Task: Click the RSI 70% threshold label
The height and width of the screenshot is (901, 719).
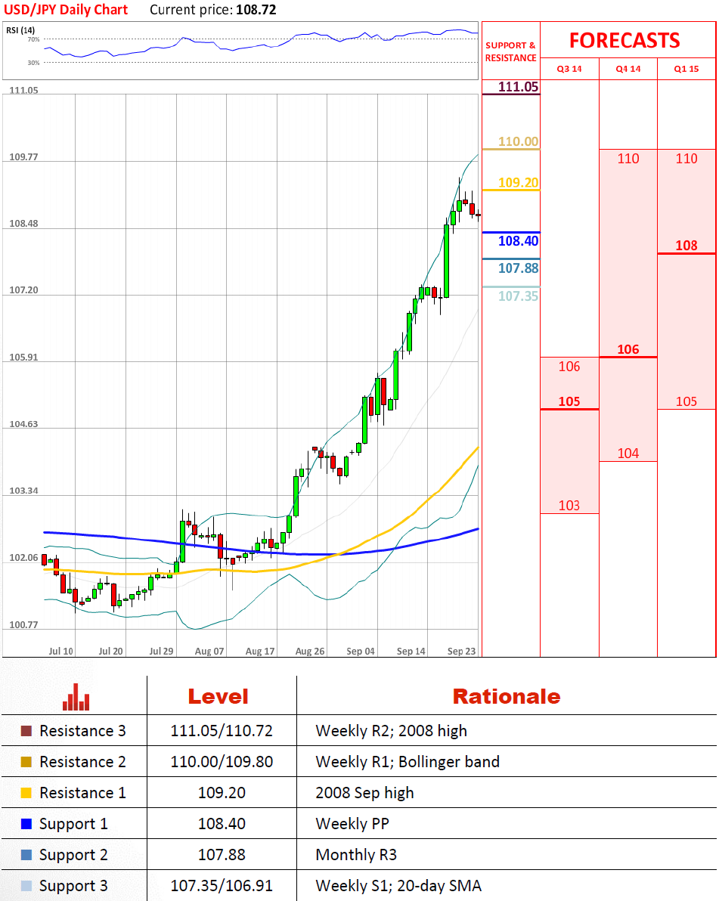Action: tap(33, 39)
